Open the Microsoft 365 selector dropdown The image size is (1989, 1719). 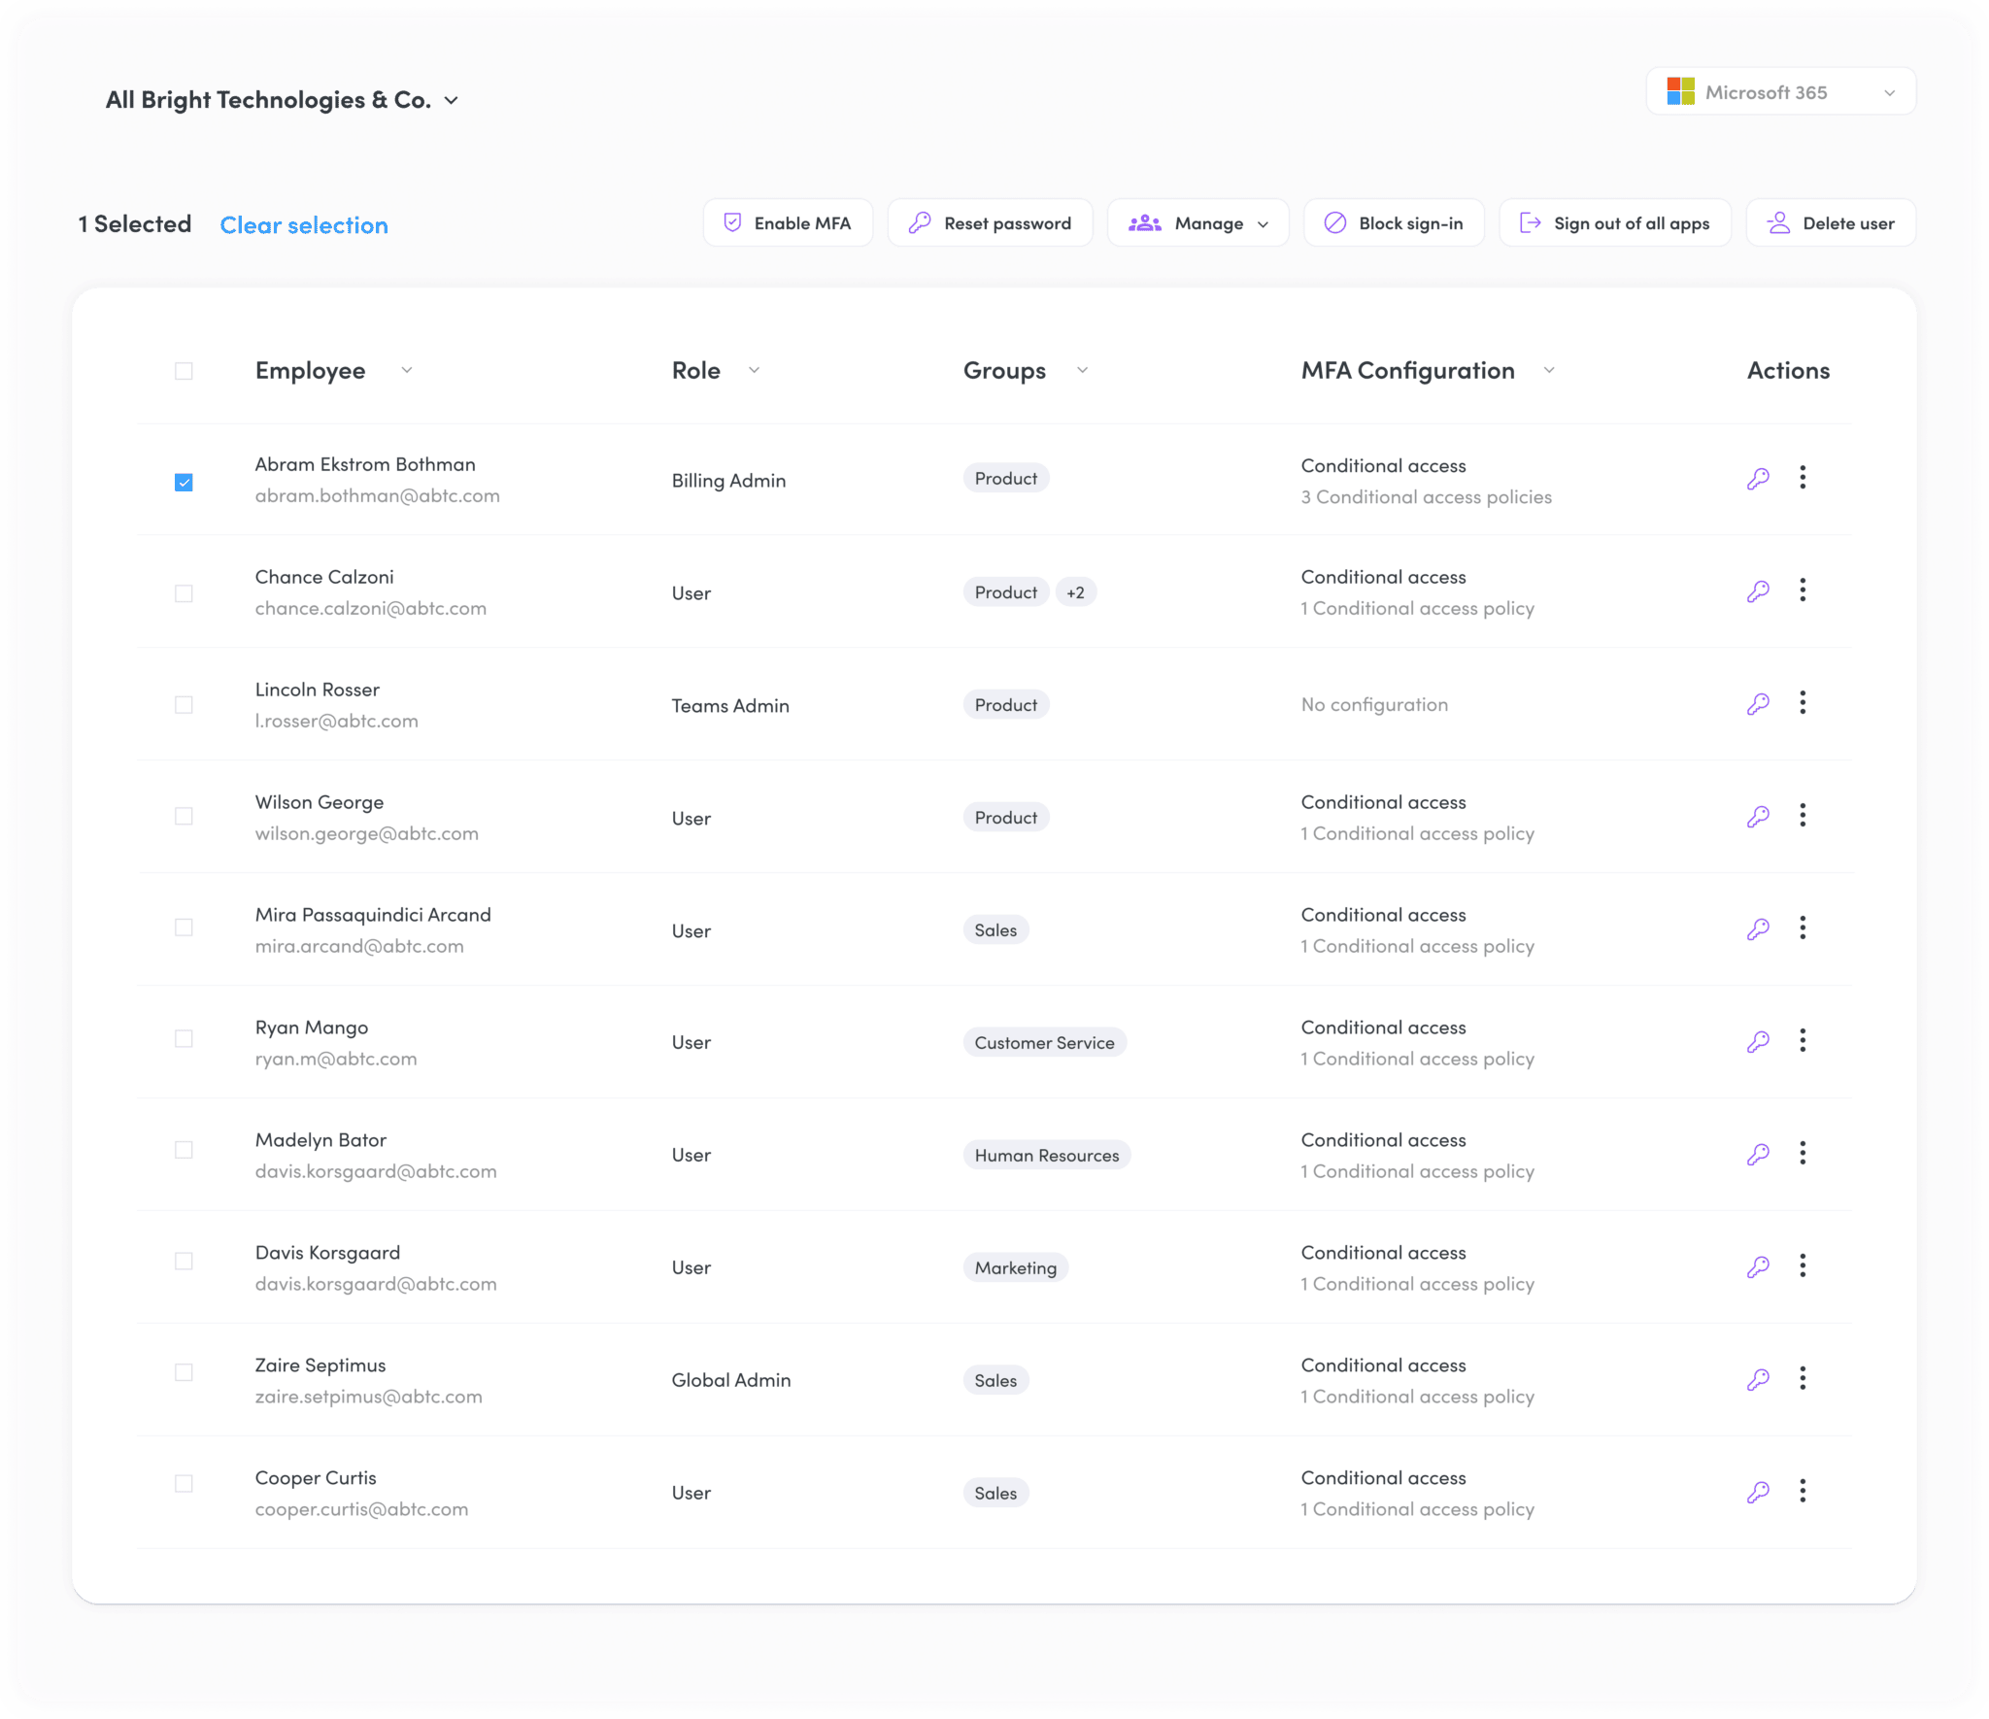click(1780, 92)
